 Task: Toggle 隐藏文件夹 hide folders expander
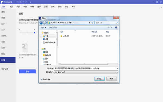tap(46, 79)
